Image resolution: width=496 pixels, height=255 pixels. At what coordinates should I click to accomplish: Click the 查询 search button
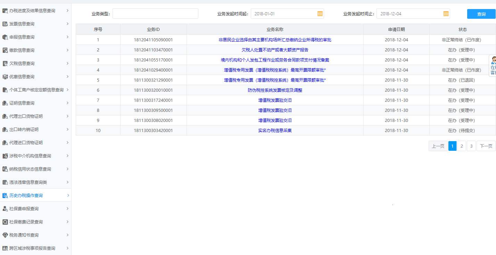point(481,14)
